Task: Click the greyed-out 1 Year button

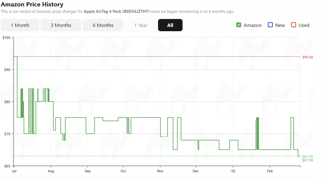Action: [x=141, y=25]
